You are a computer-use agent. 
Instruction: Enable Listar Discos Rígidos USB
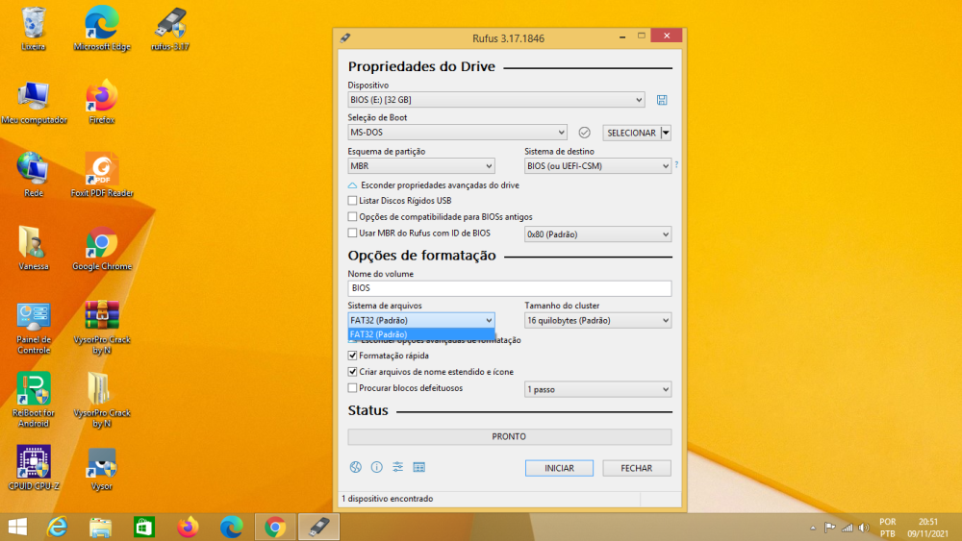[x=352, y=200]
